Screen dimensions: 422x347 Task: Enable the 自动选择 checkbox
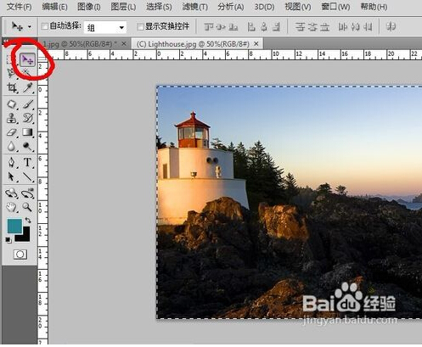coord(45,26)
